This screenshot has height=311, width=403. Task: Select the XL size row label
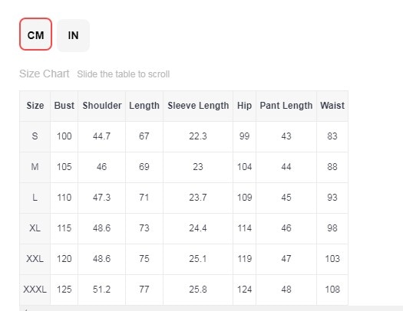pos(35,228)
